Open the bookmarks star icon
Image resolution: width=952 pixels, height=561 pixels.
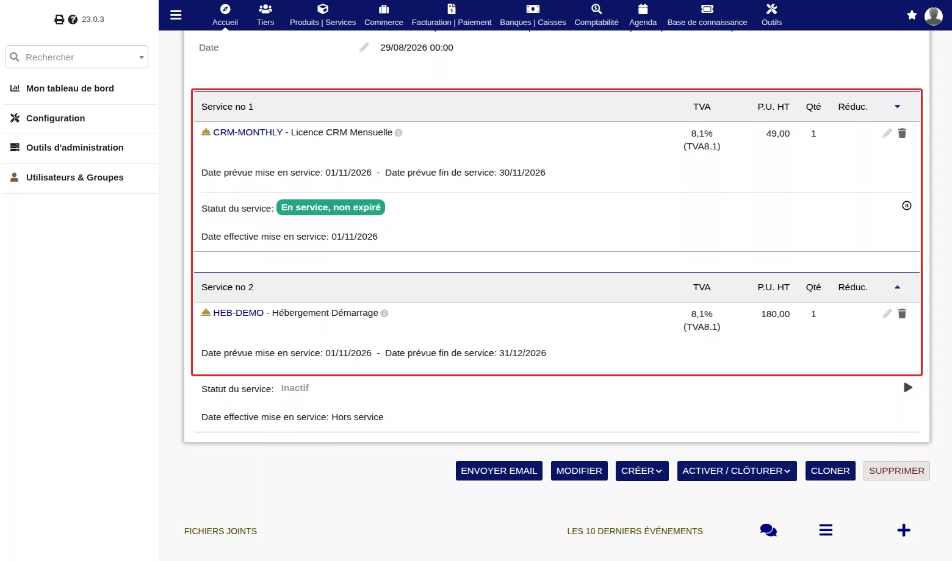[912, 15]
